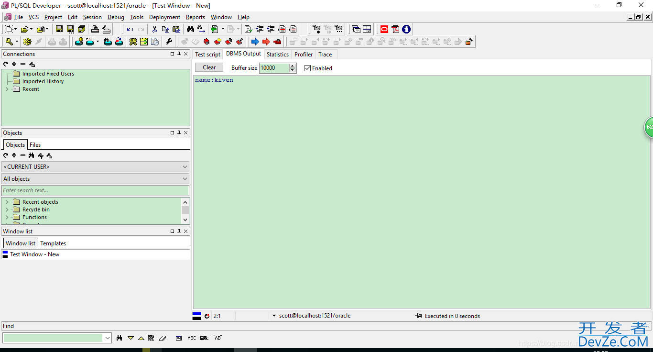Click the Explain plan document check icon
The width and height of the screenshot is (653, 352).
click(248, 29)
